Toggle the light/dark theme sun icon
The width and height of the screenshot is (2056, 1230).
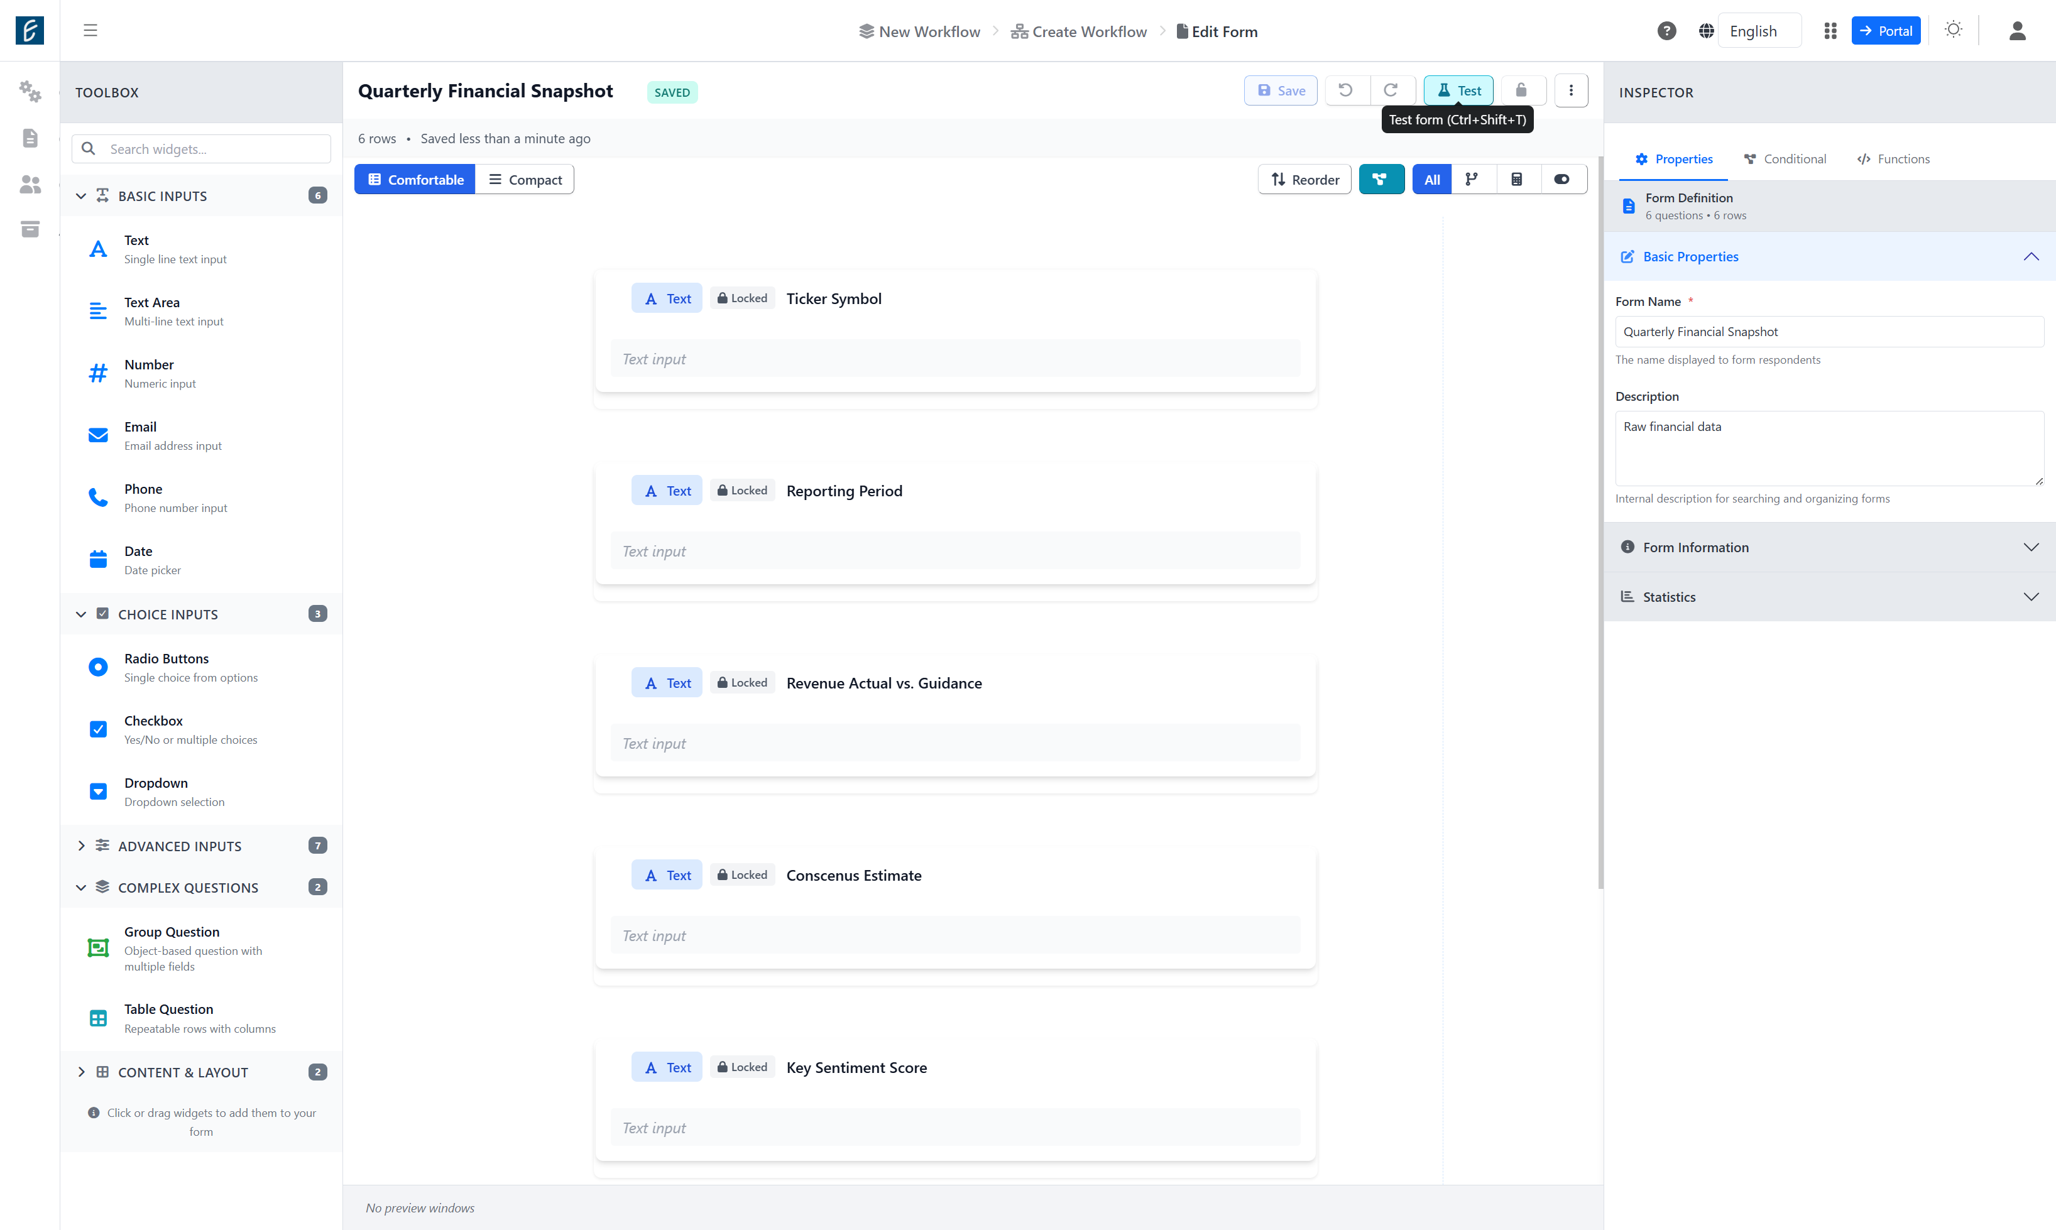1953,30
